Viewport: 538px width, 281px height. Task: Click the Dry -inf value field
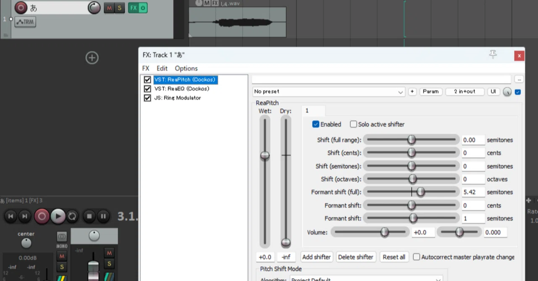[286, 257]
